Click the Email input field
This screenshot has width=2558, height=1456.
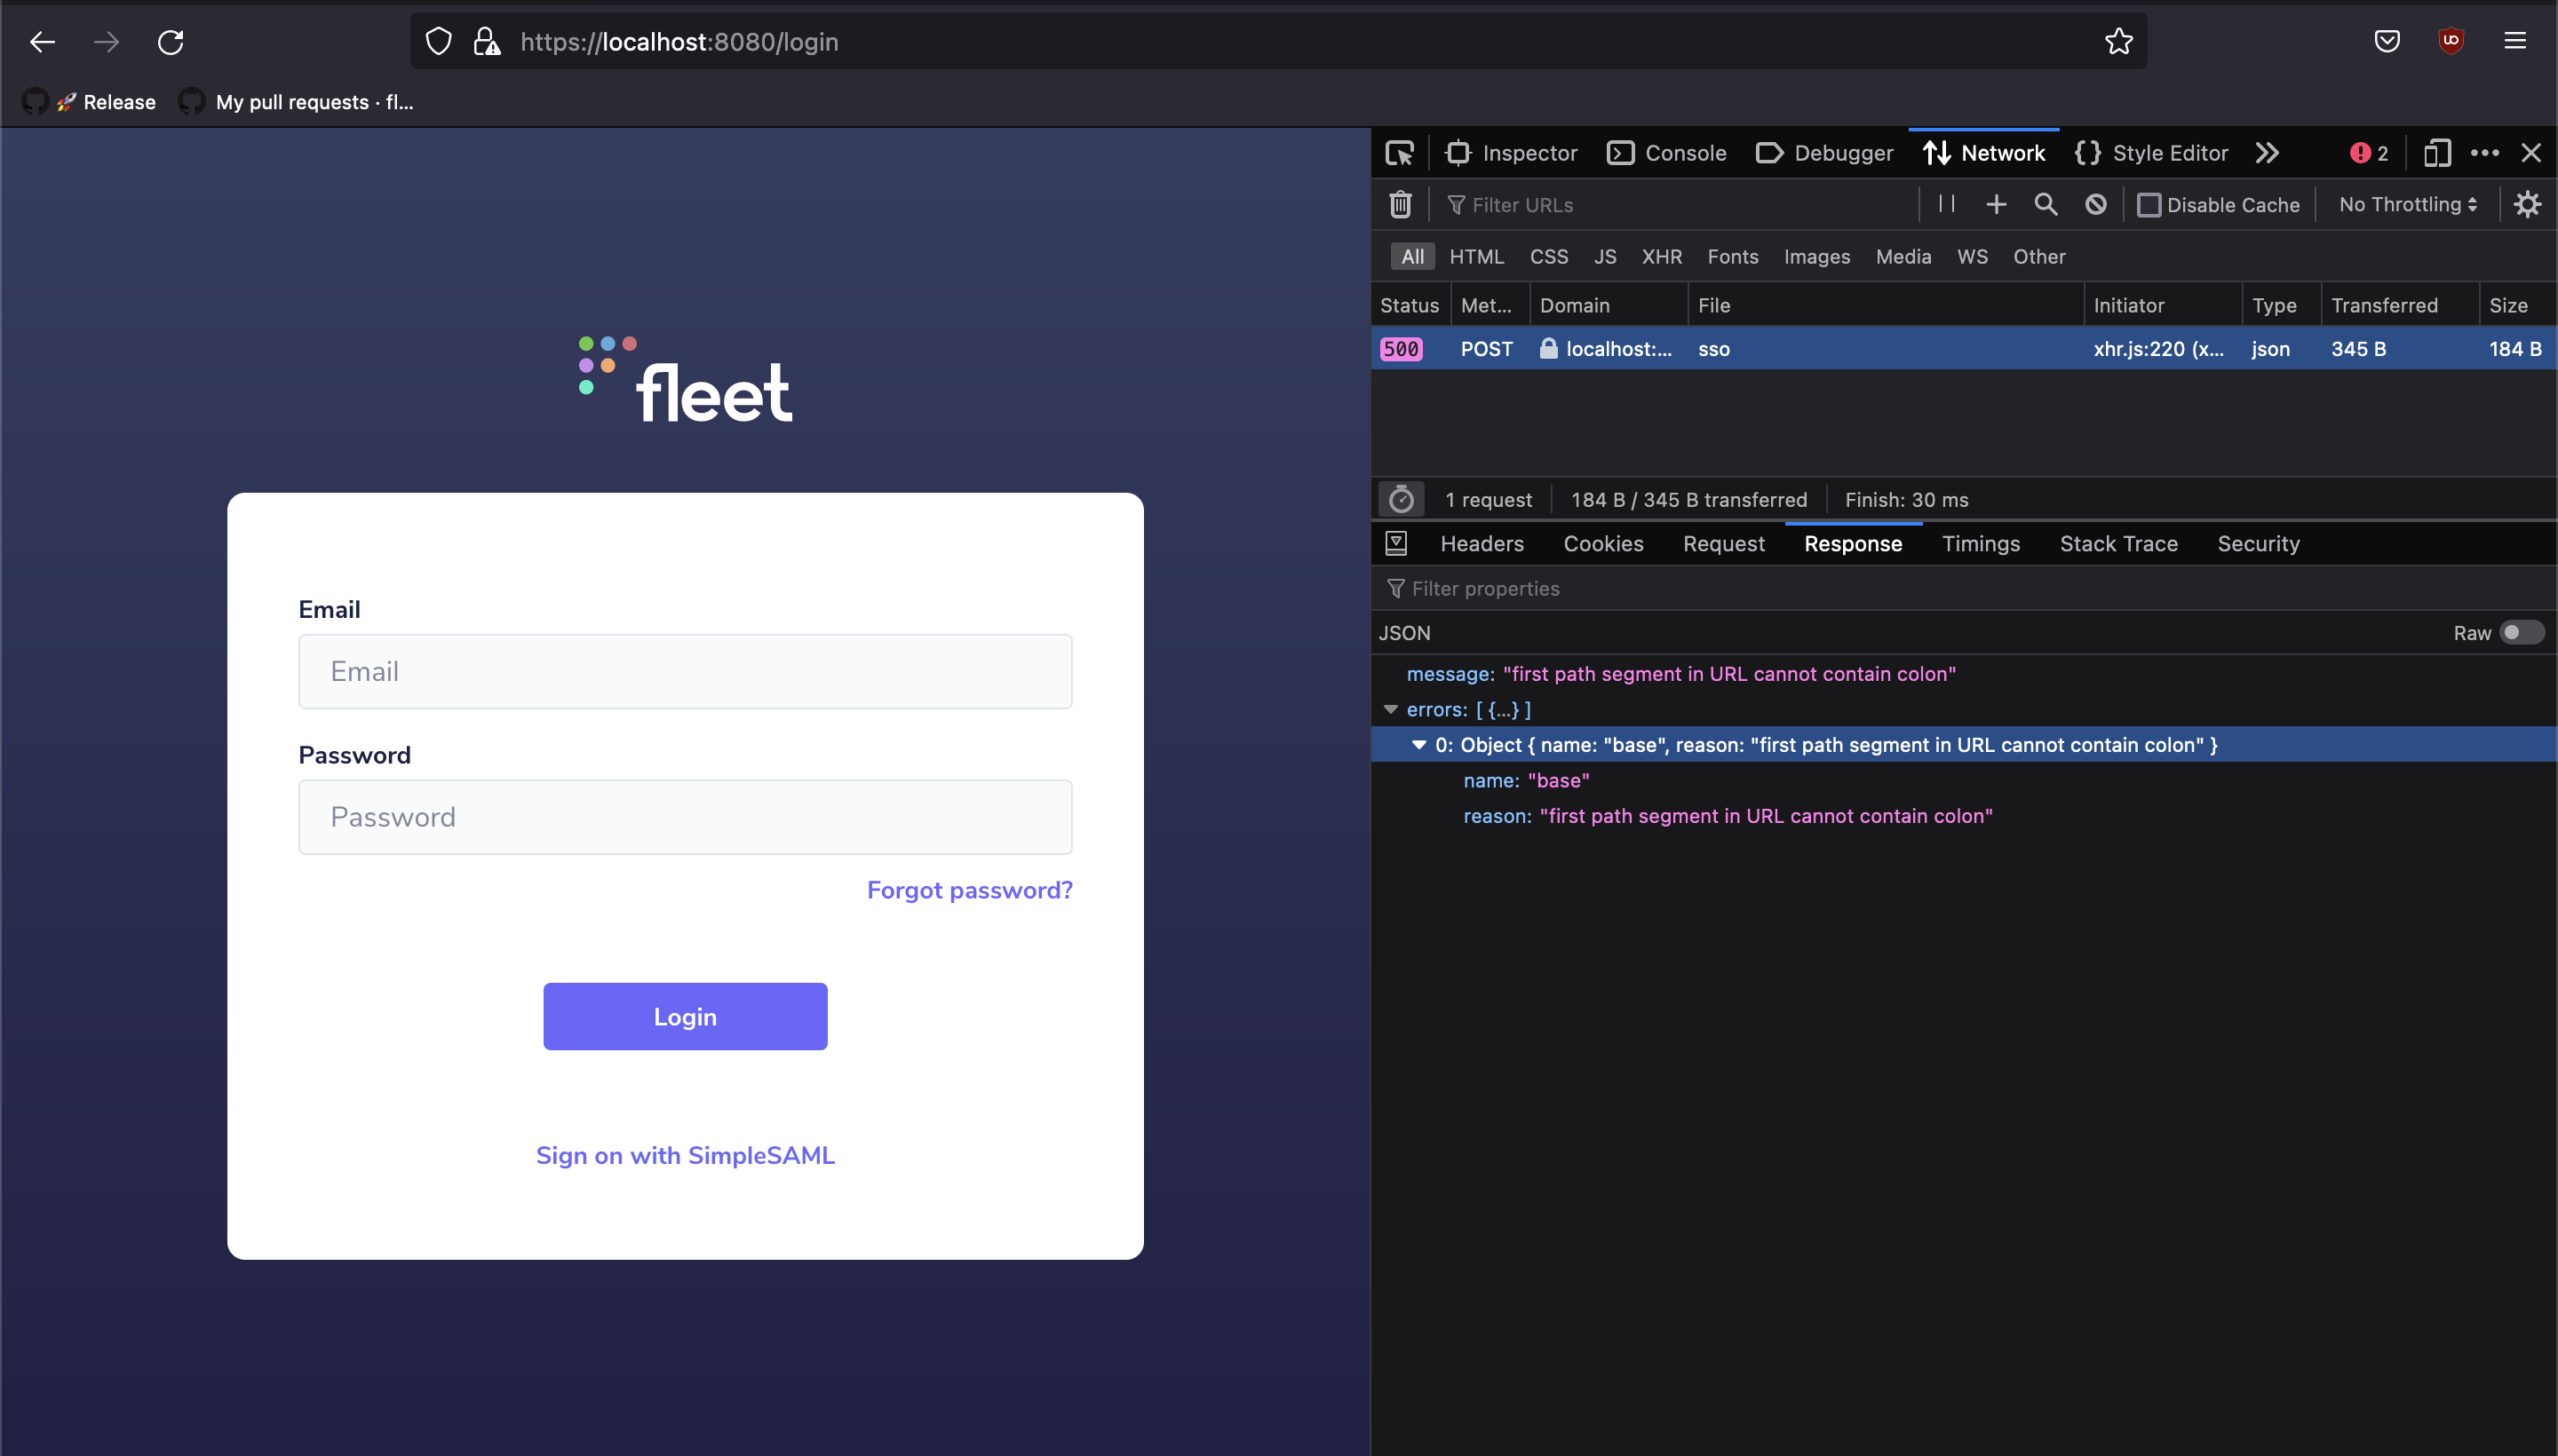684,671
